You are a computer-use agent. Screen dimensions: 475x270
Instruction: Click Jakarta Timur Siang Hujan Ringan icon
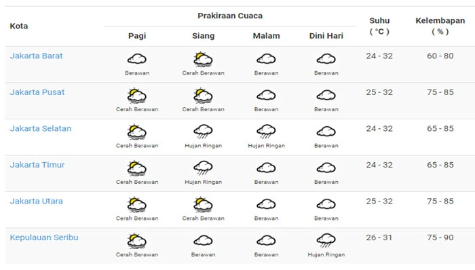click(203, 168)
